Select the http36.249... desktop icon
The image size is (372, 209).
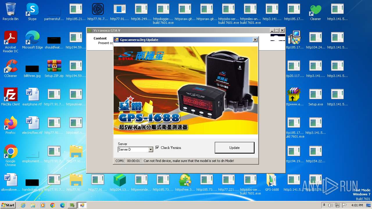click(141, 12)
